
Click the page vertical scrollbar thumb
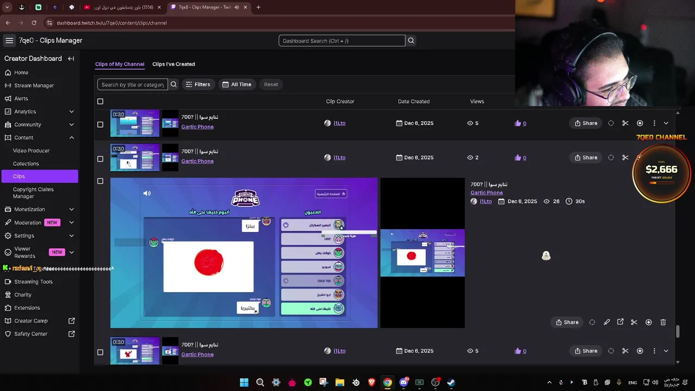tap(678, 331)
